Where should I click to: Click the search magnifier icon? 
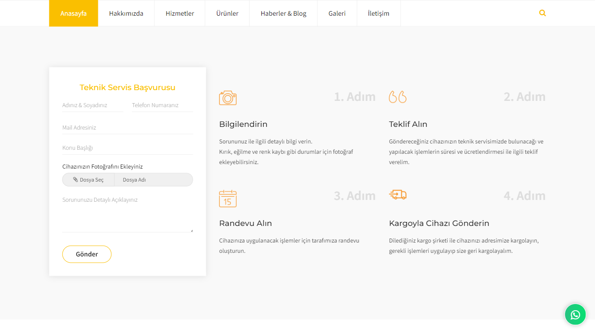coord(542,13)
